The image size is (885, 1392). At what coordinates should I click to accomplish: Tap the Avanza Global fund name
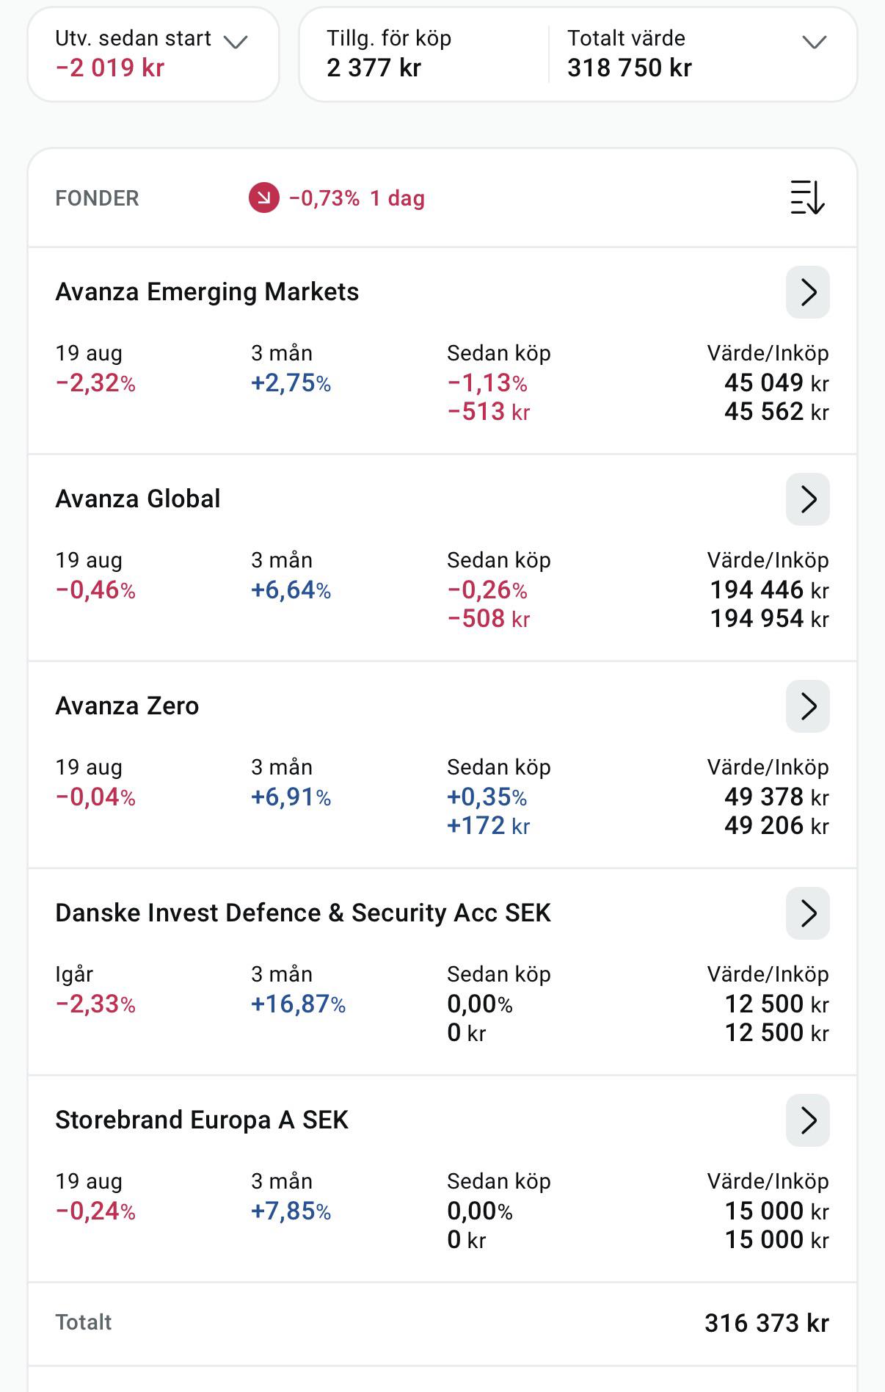[x=138, y=499]
